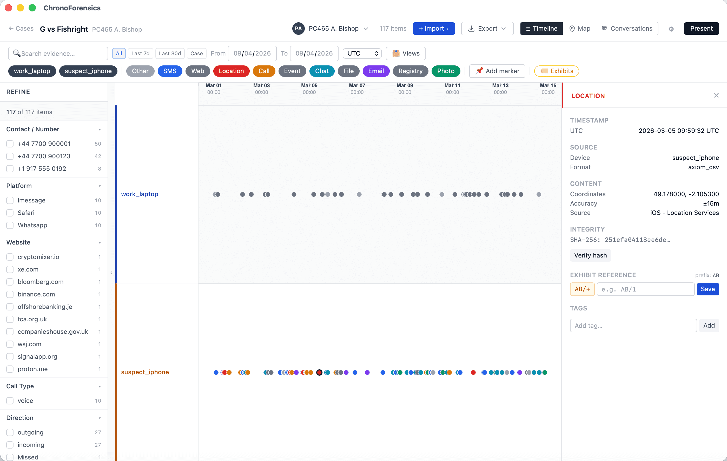This screenshot has width=727, height=461.
Task: Toggle the work_laptop device chip
Action: pyautogui.click(x=32, y=71)
